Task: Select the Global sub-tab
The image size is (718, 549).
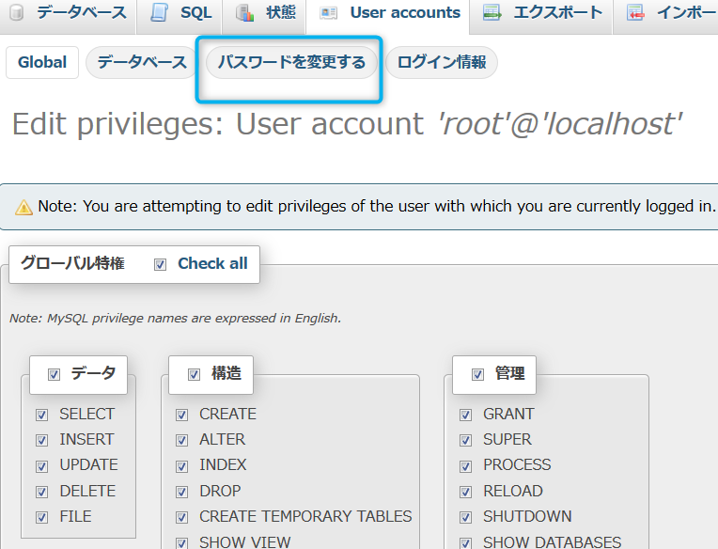Action: click(42, 62)
